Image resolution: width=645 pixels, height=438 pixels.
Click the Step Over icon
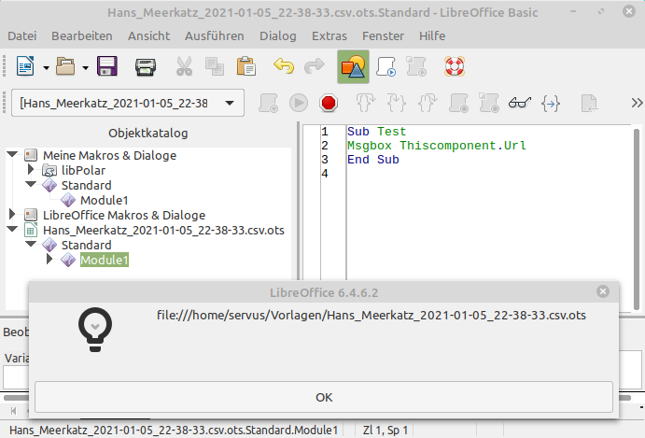(x=366, y=103)
